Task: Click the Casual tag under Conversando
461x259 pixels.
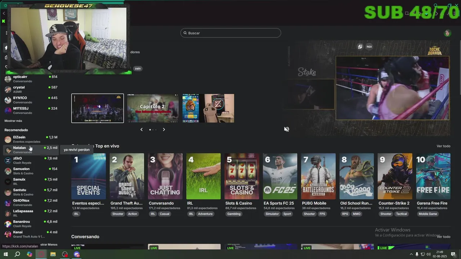Action: 165,214
